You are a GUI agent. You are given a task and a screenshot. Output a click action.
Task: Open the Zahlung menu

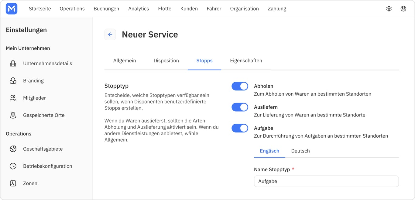pyautogui.click(x=277, y=9)
